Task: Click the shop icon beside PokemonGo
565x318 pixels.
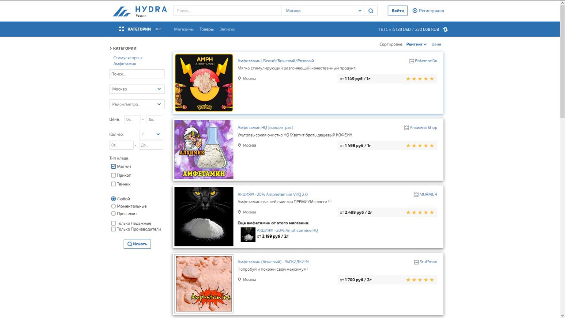Action: pyautogui.click(x=411, y=61)
